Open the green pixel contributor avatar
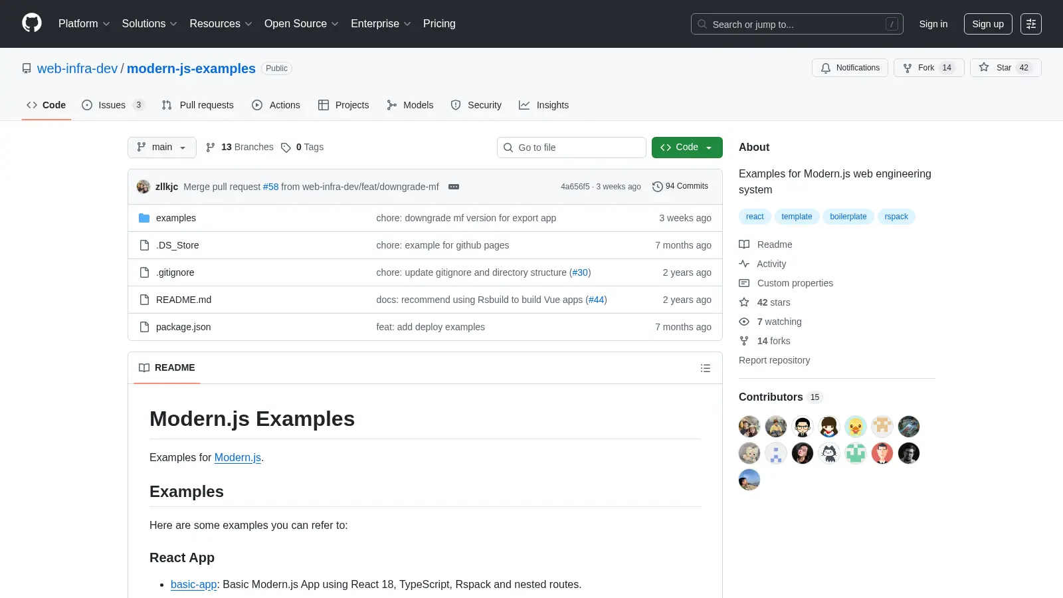 (x=856, y=453)
